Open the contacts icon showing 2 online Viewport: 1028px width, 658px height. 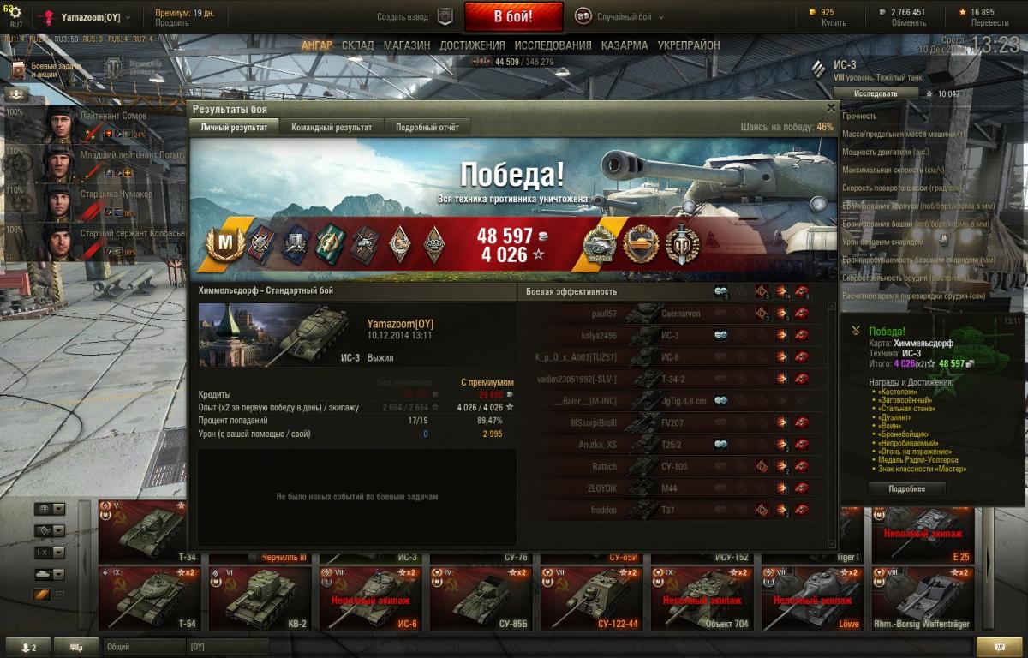tap(28, 648)
